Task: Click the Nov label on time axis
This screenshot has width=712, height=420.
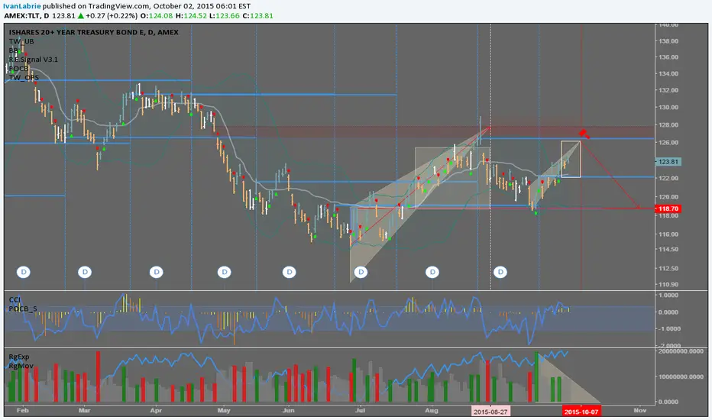Action: click(x=639, y=411)
